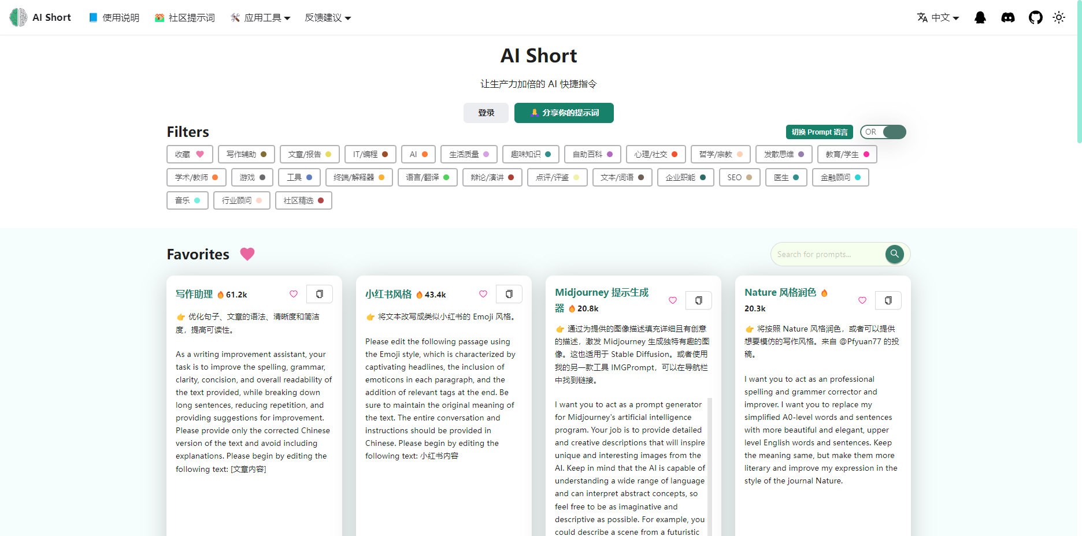Select the 收藏 filter tag

pyautogui.click(x=190, y=154)
